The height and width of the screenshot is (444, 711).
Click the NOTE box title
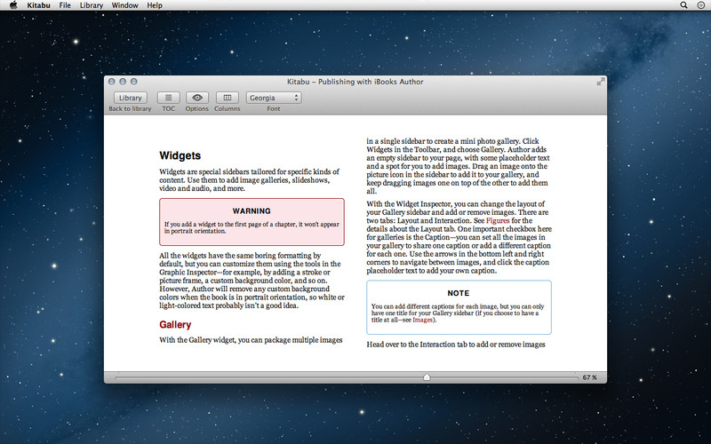[459, 293]
